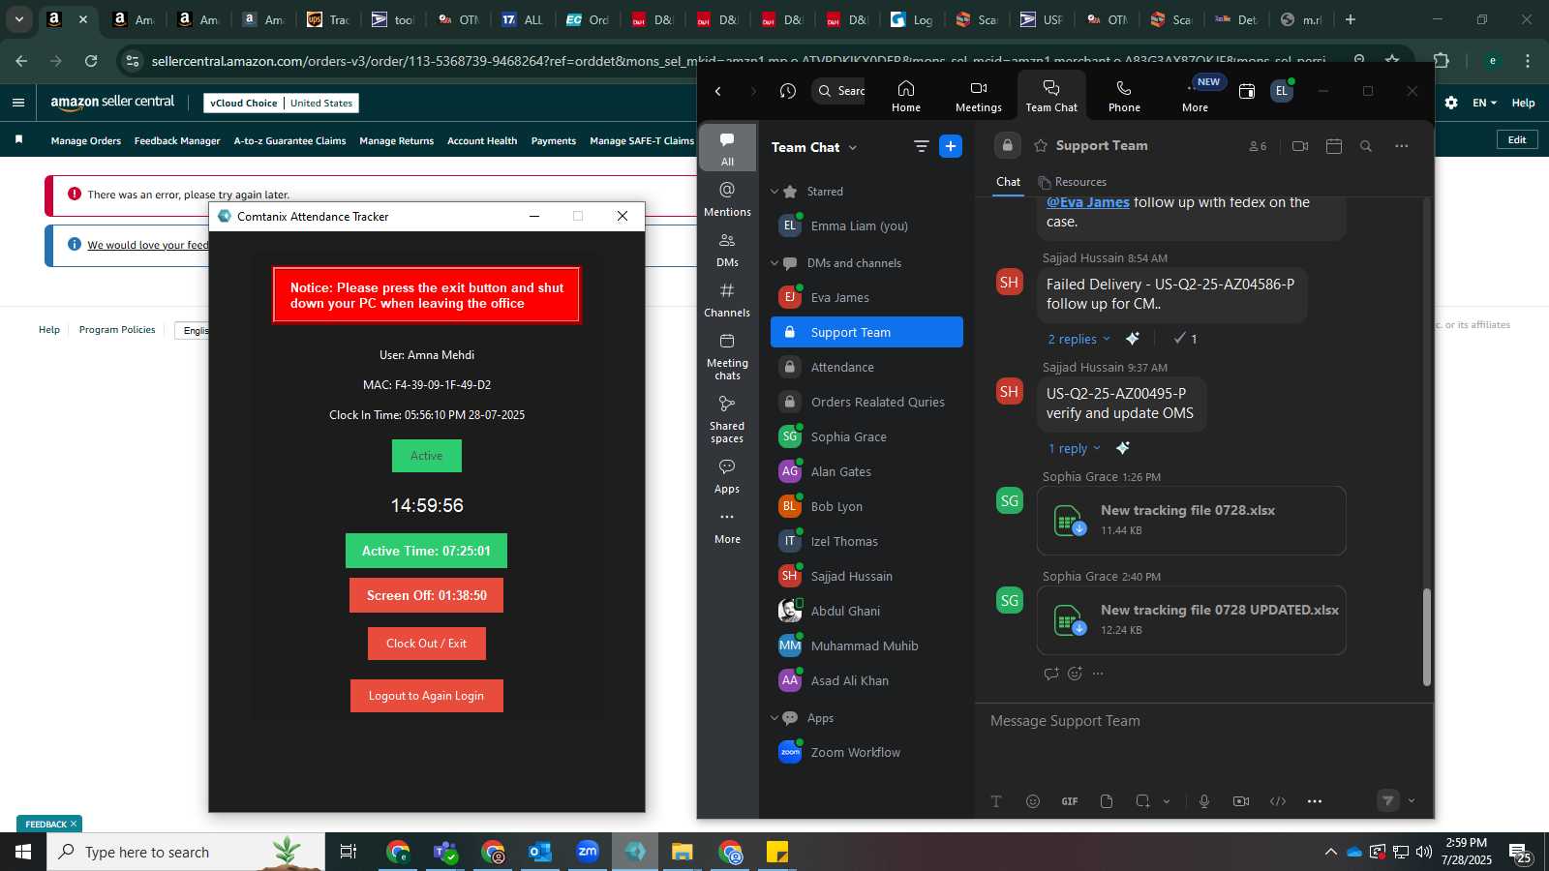This screenshot has height=871, width=1549.
Task: Open emoji picker in message toolbar
Action: tap(1033, 801)
